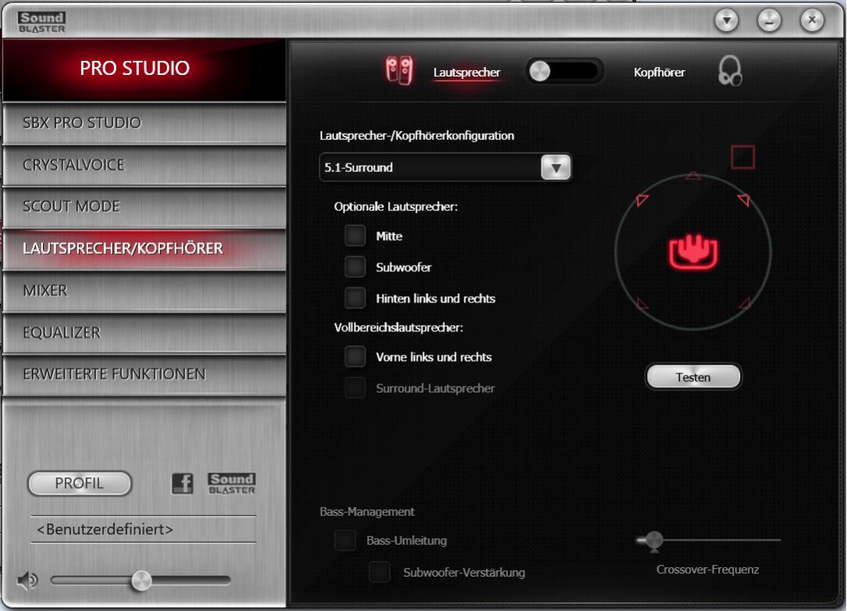
Task: Open the MIXER section
Action: [x=144, y=291]
